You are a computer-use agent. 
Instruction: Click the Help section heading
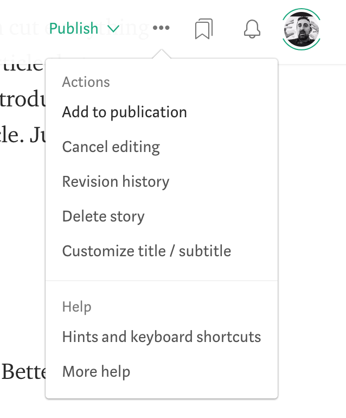(76, 307)
